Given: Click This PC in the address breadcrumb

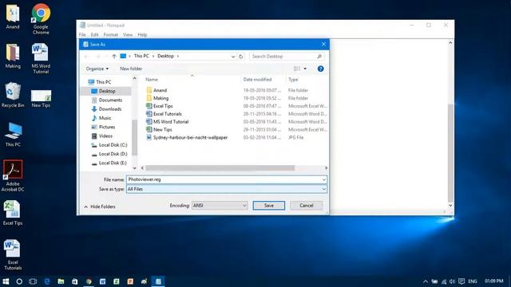Looking at the screenshot, I should (x=141, y=56).
